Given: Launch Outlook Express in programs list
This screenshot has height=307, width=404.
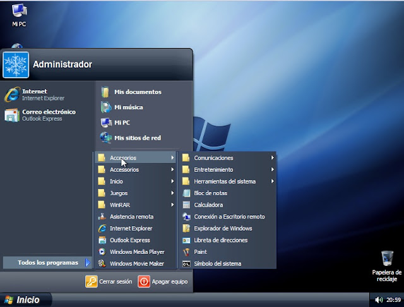Looking at the screenshot, I should click(x=136, y=240).
